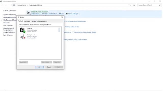The image size is (163, 91).
Task: Click the Headphones device icon
Action: 23,36
